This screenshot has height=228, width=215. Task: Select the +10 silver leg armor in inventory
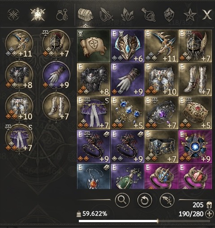[x=161, y=79]
